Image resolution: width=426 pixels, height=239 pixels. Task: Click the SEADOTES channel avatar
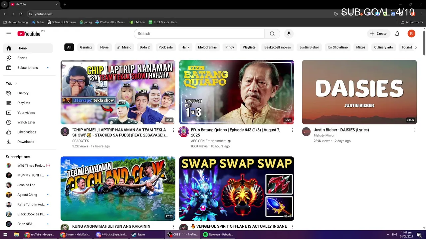pyautogui.click(x=65, y=132)
